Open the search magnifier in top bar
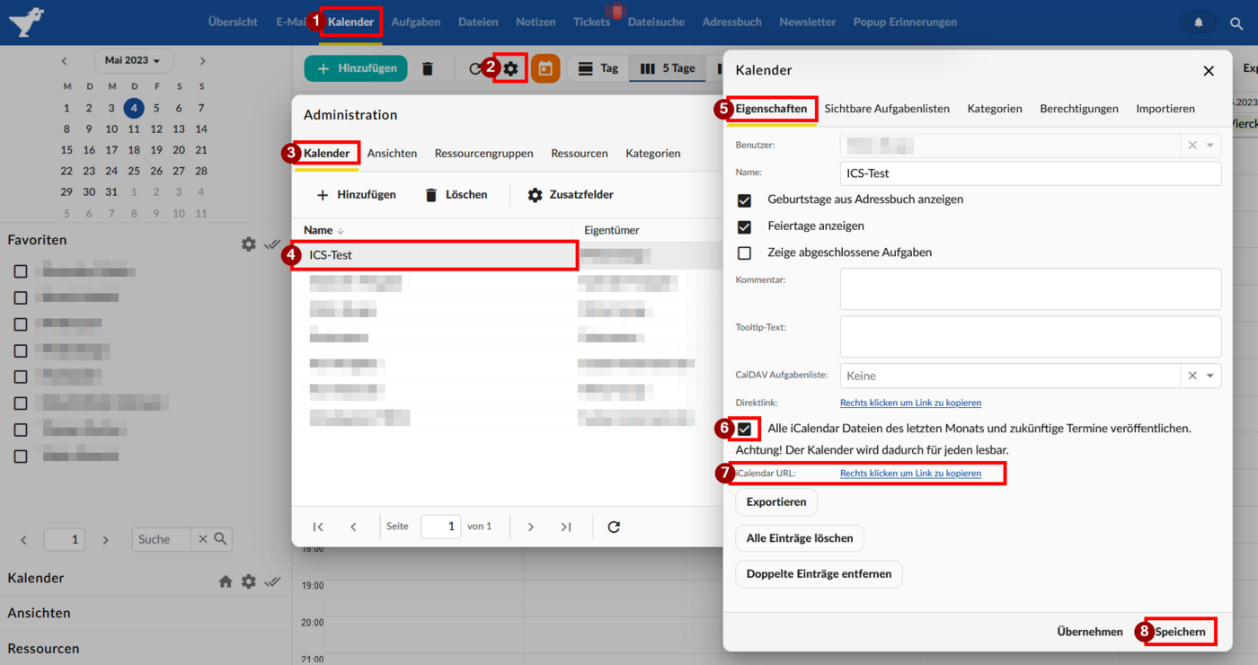This screenshot has width=1258, height=665. pyautogui.click(x=1236, y=23)
